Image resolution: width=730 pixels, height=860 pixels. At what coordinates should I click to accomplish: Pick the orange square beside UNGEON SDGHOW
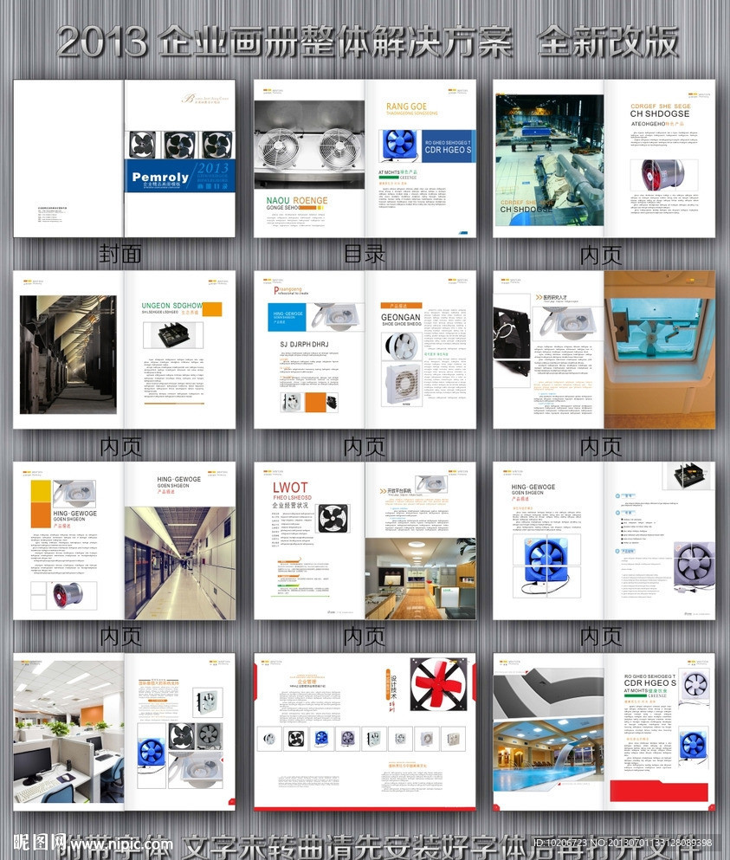click(x=212, y=309)
